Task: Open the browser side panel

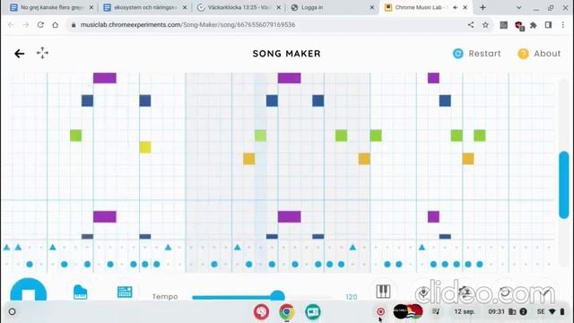Action: [548, 25]
